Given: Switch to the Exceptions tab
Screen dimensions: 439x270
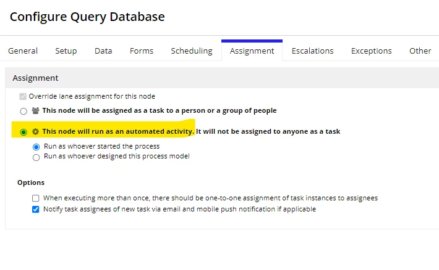Looking at the screenshot, I should (372, 51).
